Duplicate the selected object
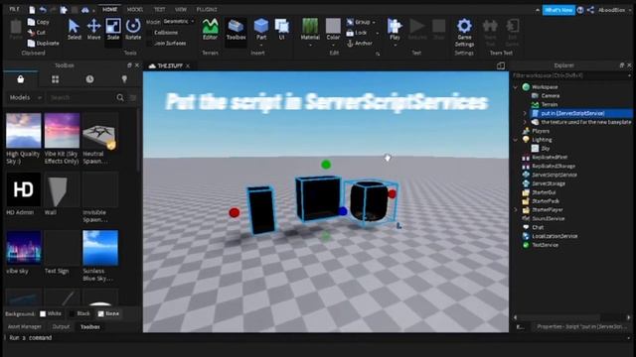The image size is (636, 357). pos(44,43)
